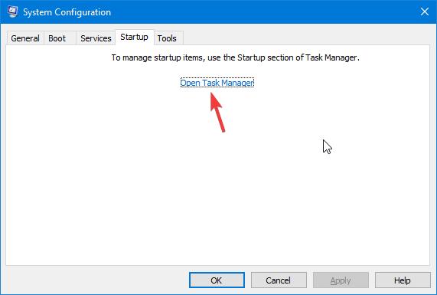Confirm with the OK button

pos(217,280)
